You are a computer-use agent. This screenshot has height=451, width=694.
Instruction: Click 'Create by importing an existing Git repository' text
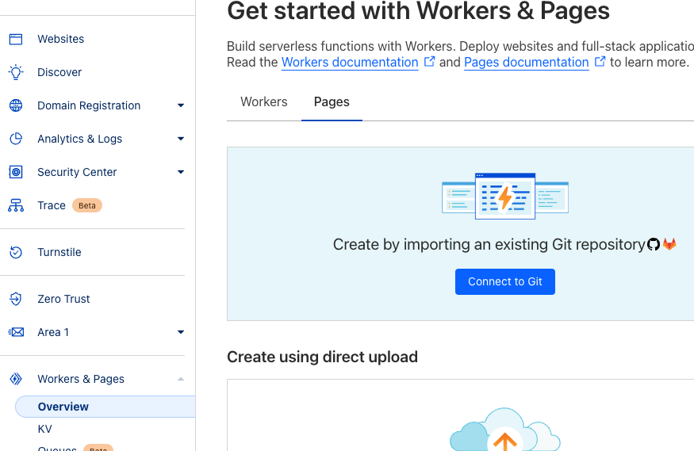pos(489,244)
